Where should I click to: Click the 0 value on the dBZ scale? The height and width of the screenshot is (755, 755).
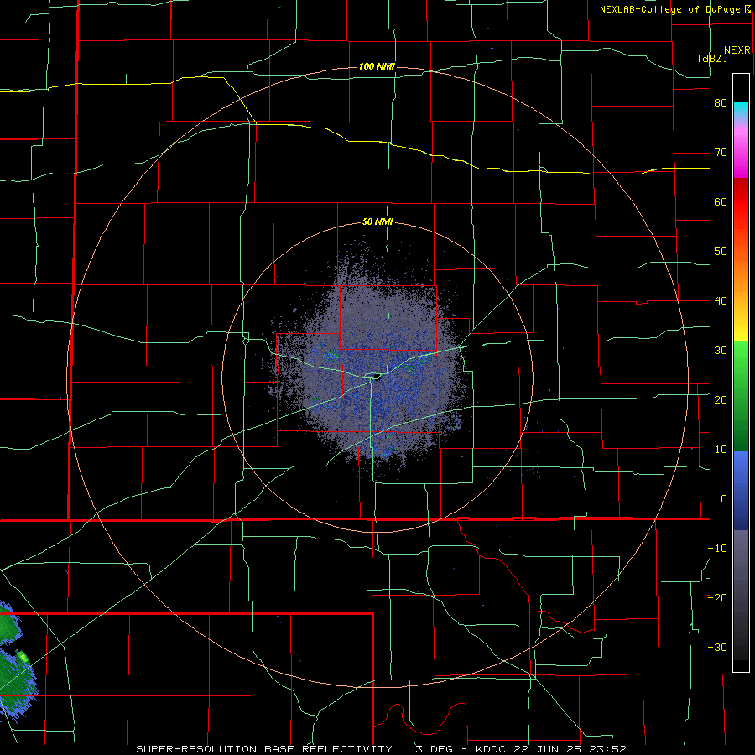(724, 499)
